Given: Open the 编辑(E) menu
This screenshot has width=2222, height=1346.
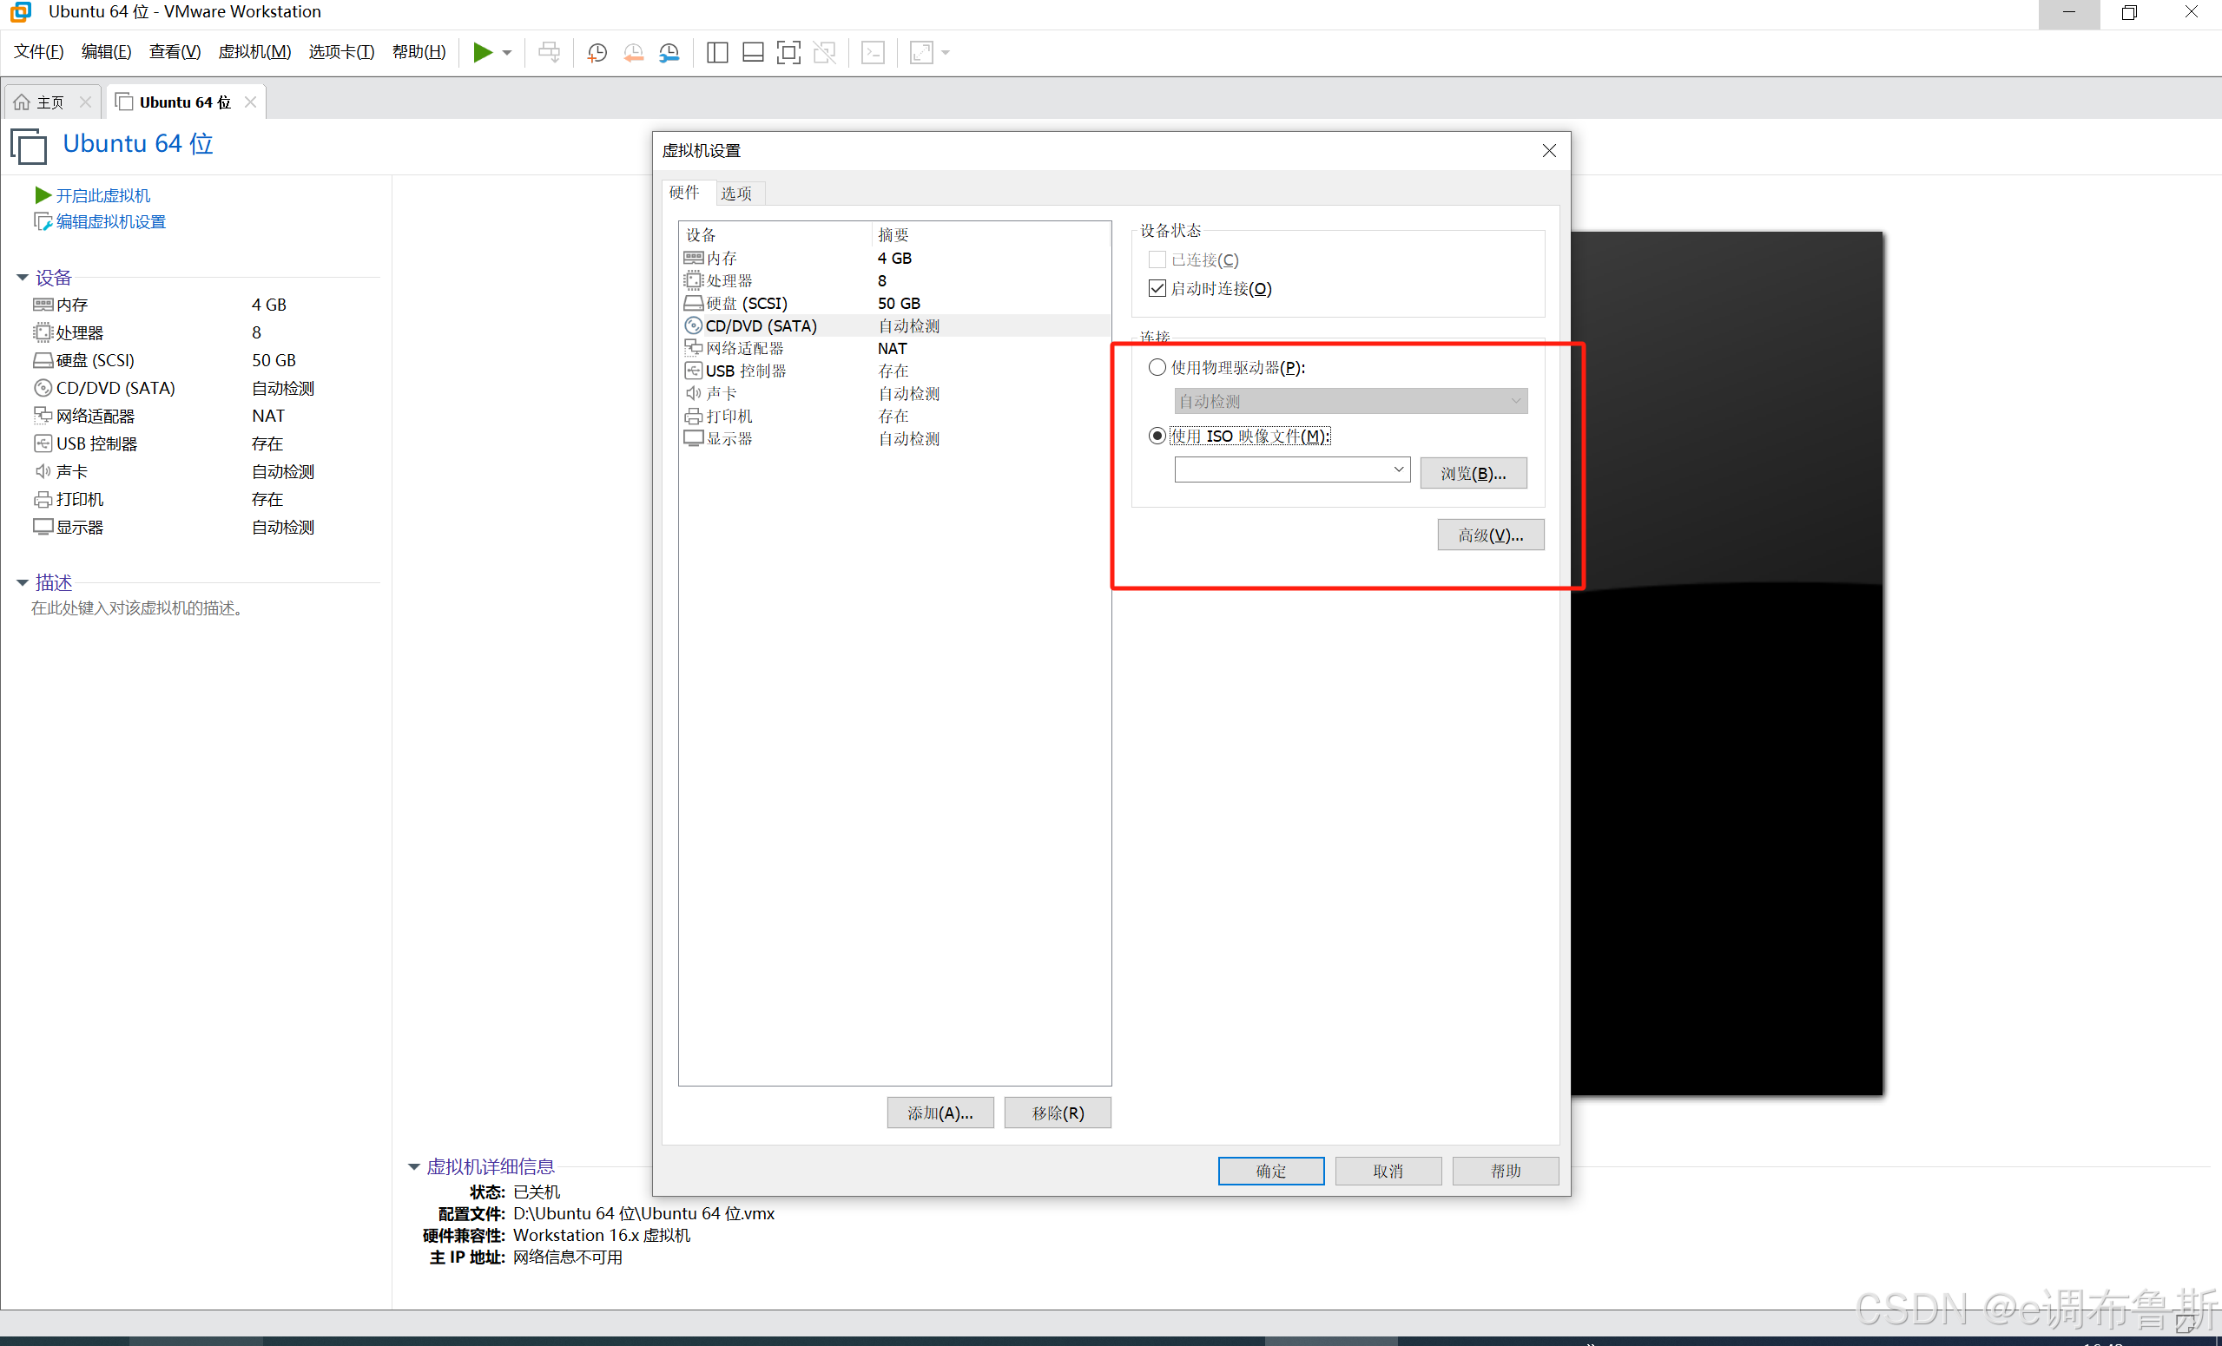Looking at the screenshot, I should 107,51.
